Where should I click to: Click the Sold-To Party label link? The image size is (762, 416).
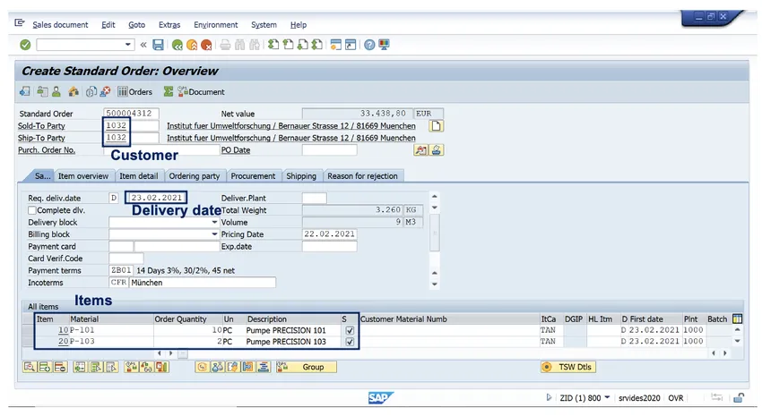point(41,126)
